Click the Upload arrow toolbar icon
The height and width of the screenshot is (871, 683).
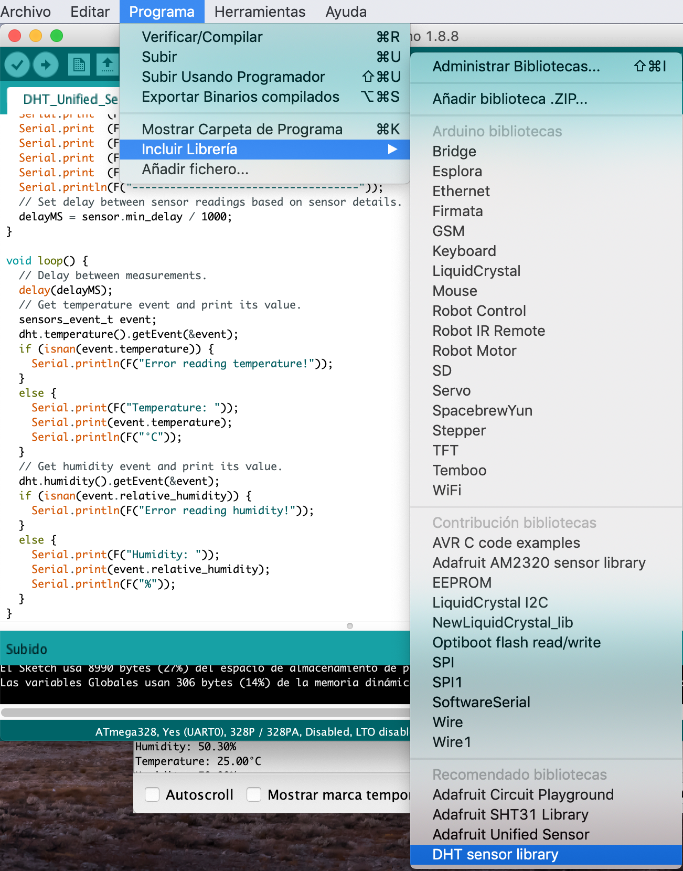[46, 65]
